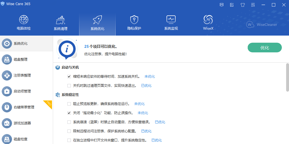The image size is (289, 144).
Task: Click the 注册表整理 sidebar icon
Action: 7,75
